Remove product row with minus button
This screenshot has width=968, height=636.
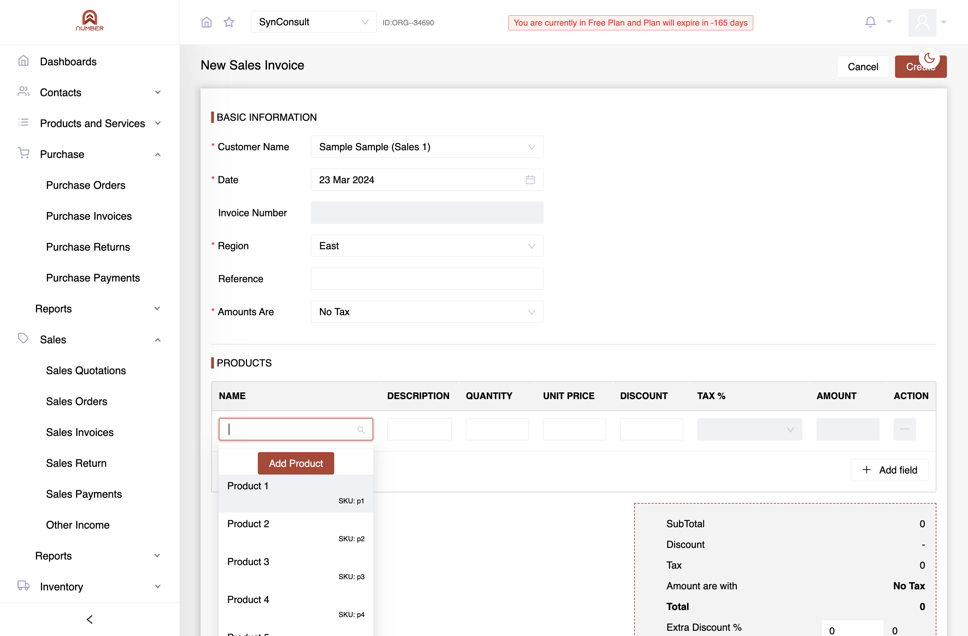point(905,429)
